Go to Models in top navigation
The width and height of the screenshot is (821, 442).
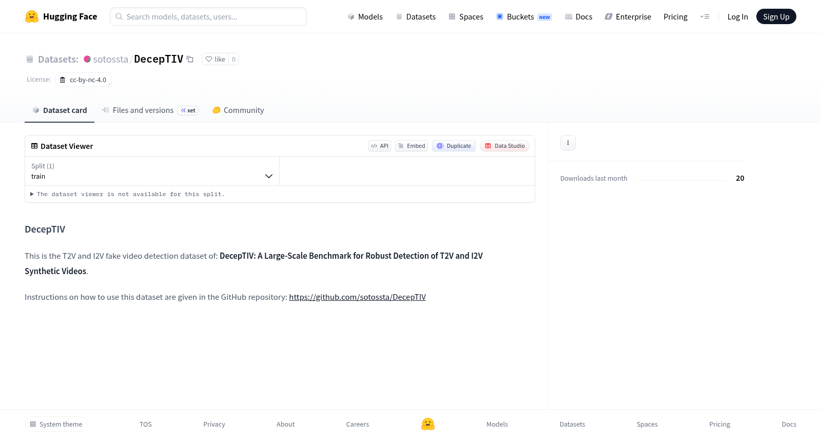365,16
